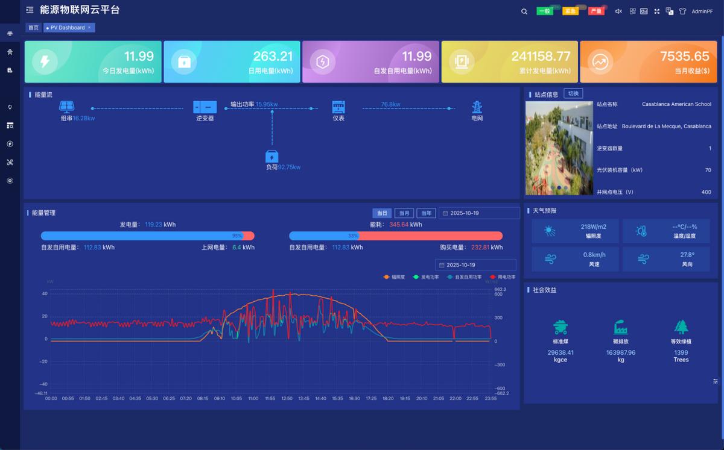Click the station photo thumbnail
The height and width of the screenshot is (450, 724).
coord(559,148)
